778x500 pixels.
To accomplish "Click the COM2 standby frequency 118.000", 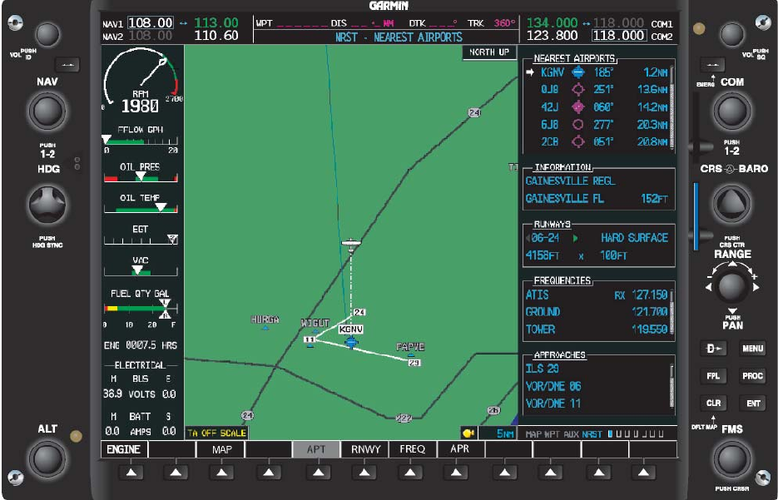I will (619, 36).
